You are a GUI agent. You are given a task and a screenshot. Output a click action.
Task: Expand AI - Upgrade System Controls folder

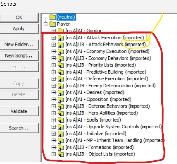[54, 127]
